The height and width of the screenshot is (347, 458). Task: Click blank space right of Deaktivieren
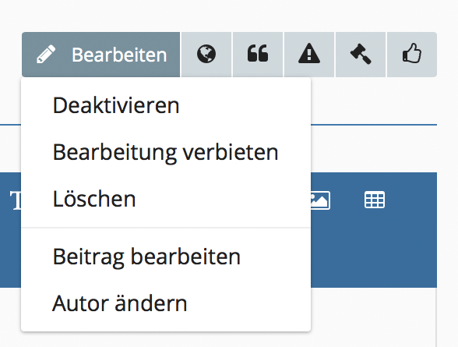click(245, 105)
